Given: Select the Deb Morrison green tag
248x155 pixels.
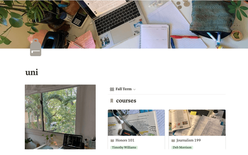Looking at the screenshot, I should (x=182, y=147).
